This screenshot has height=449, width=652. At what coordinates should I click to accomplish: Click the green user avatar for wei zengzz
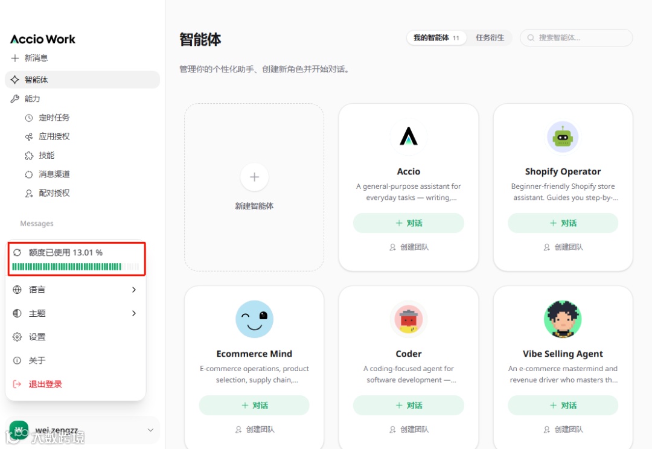click(19, 430)
